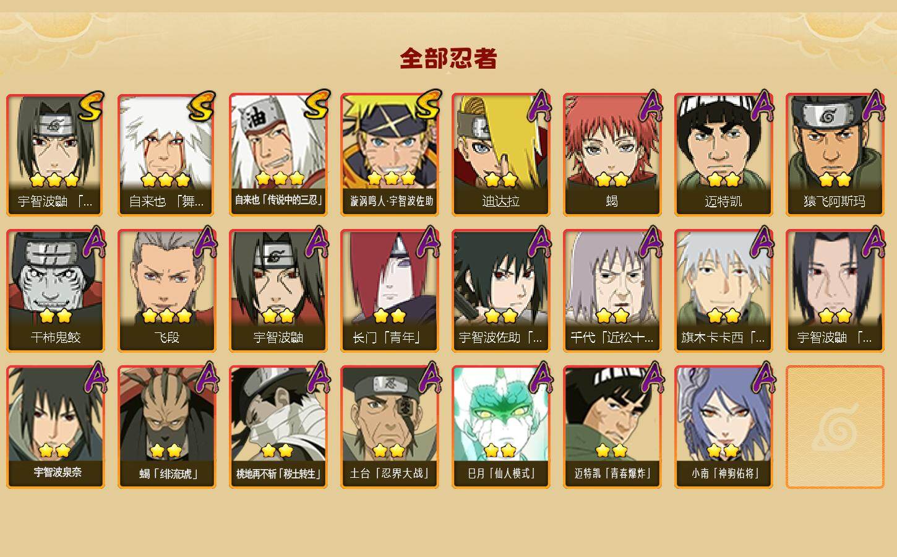Viewport: 897px width, 557px height.
Task: Click the S-rank badge on 自来也「传说中的三忍」
Action: tap(317, 105)
